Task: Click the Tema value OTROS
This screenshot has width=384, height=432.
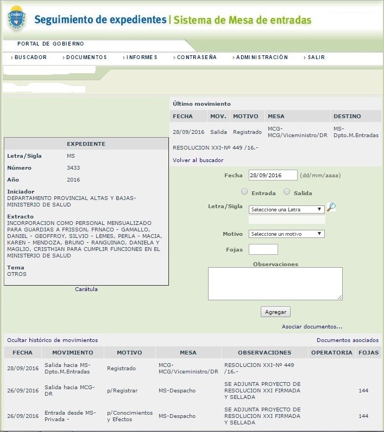Action: tap(17, 274)
